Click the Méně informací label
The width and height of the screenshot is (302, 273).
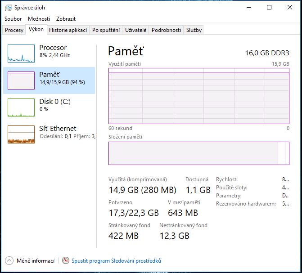[x=36, y=261]
